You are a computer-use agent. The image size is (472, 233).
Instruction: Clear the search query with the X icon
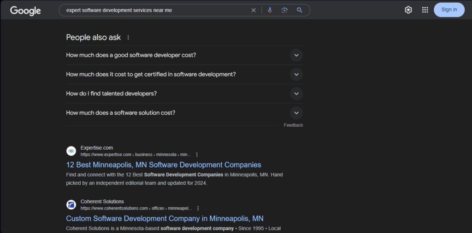pos(254,10)
